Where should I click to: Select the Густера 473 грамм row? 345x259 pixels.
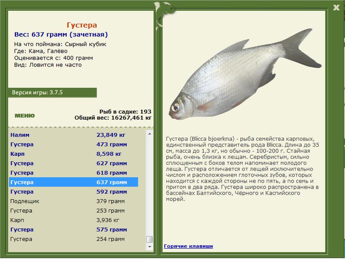(73, 145)
